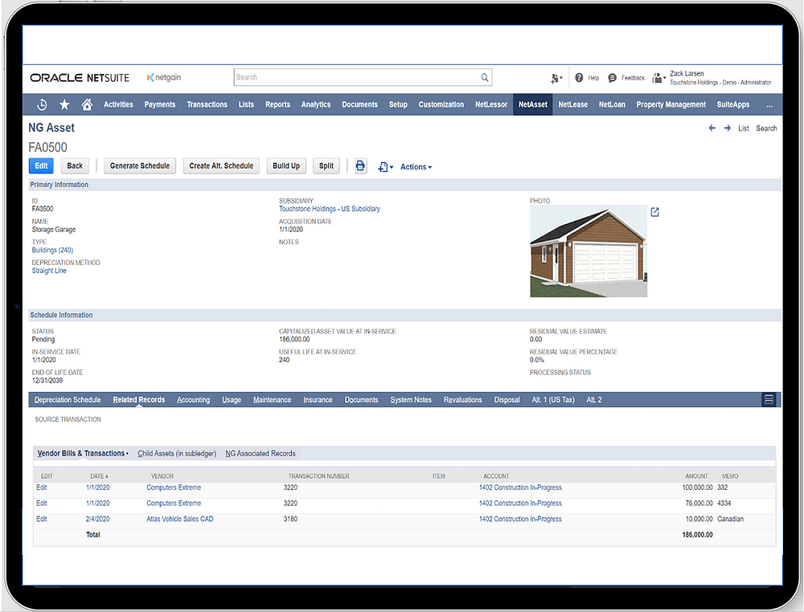804x612 pixels.
Task: Click the Search link beside List
Action: (x=766, y=129)
